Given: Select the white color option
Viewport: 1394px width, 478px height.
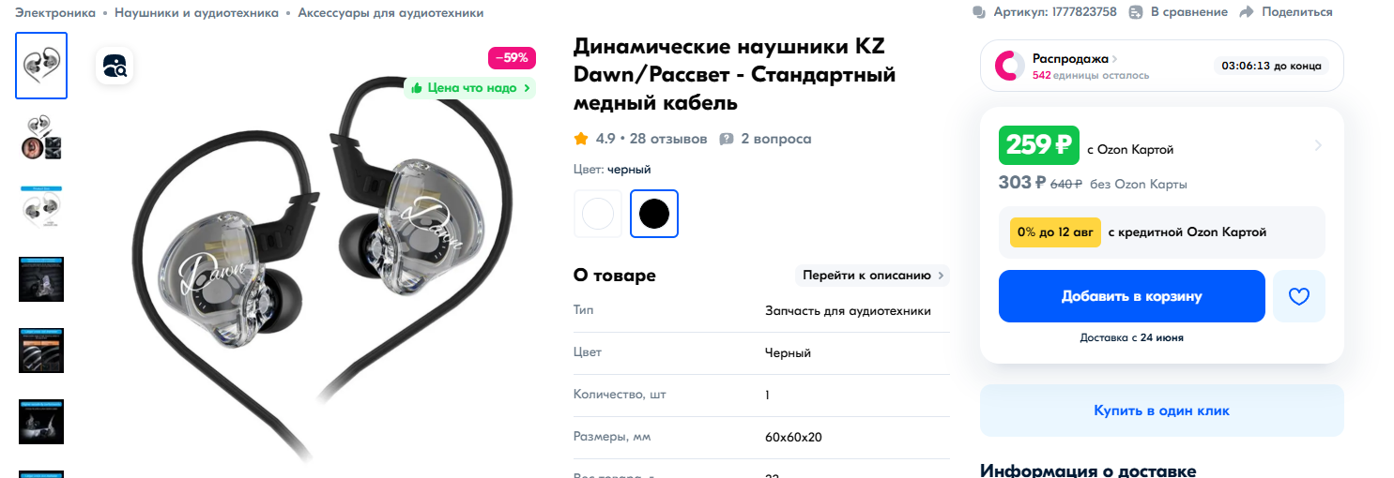Looking at the screenshot, I should click(x=598, y=214).
